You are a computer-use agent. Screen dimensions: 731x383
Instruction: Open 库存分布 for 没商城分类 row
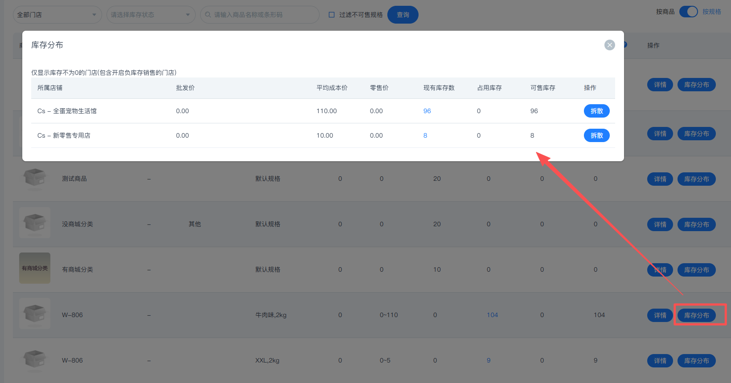696,224
